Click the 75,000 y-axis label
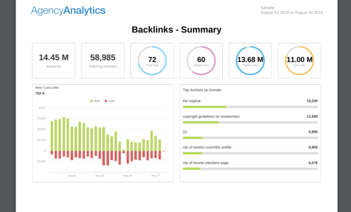The height and width of the screenshot is (212, 351). tap(41, 118)
